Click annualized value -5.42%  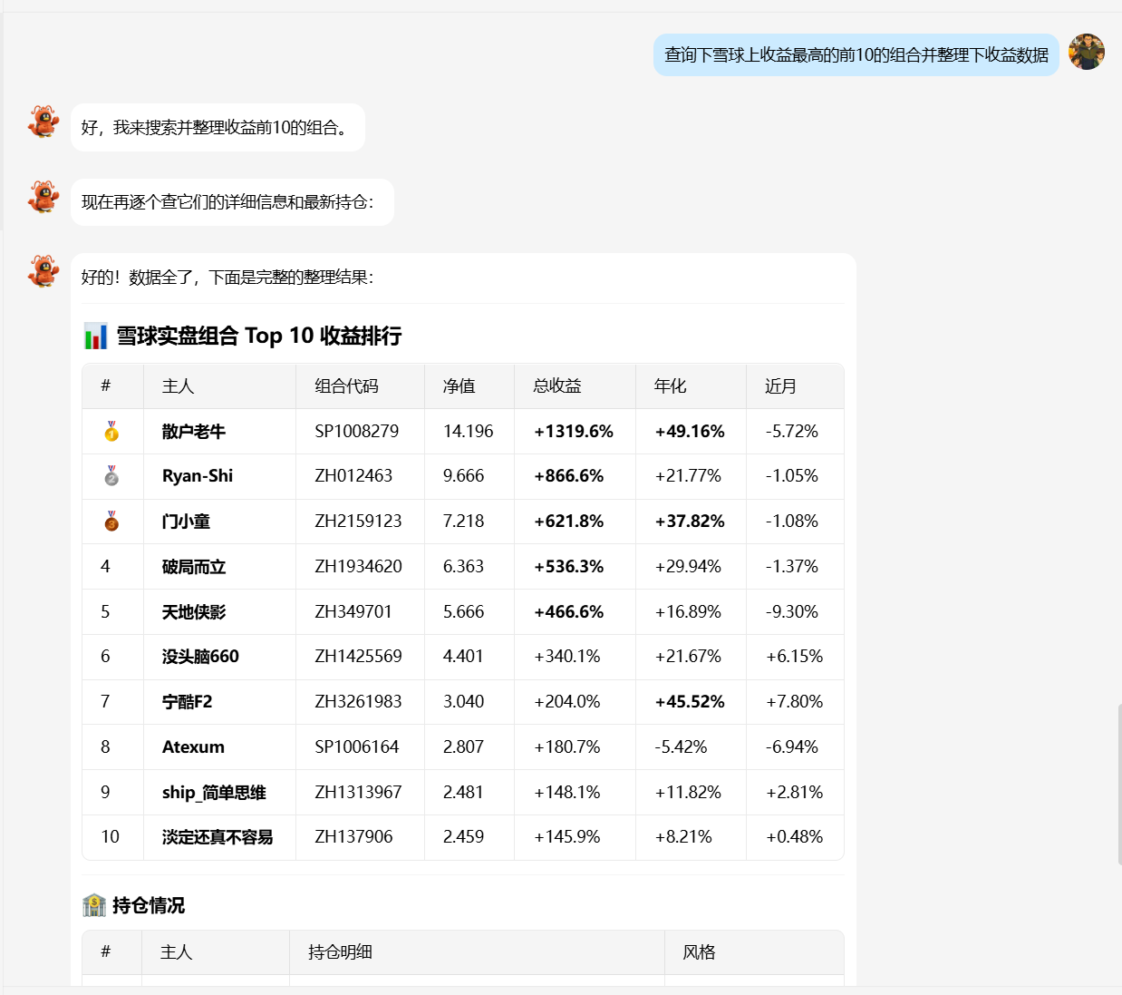pos(681,747)
